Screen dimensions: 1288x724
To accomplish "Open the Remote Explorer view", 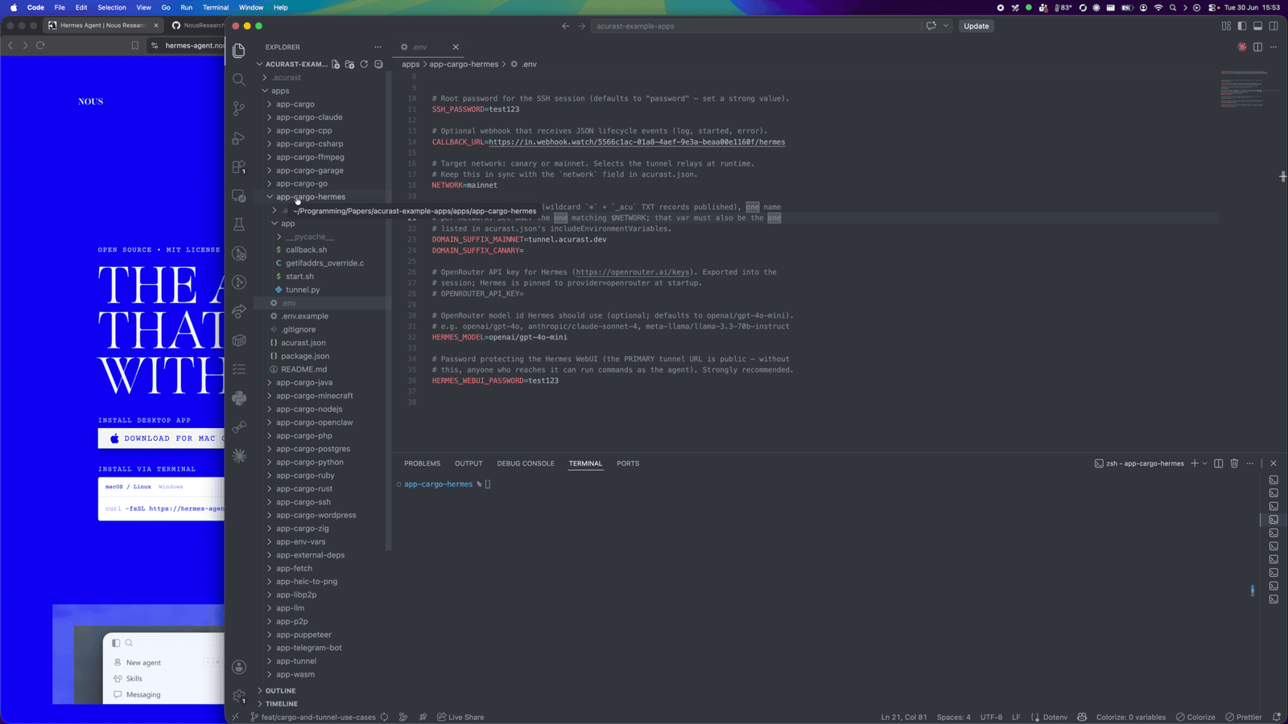I will (x=239, y=196).
